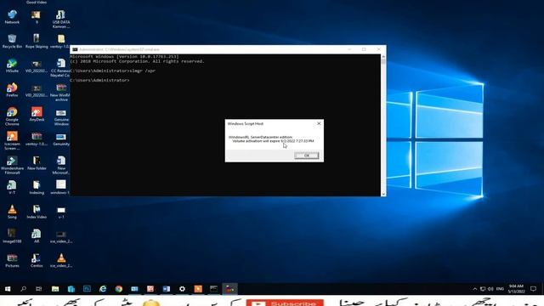Open Internet Explorer from the taskbar
Viewport: 544px width, 306px height.
[103, 289]
